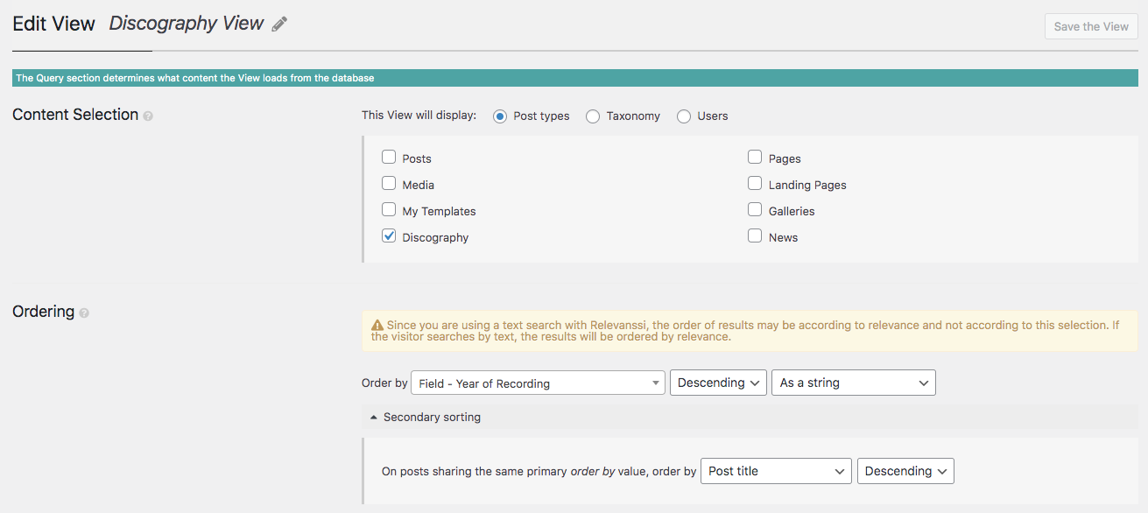1148x513 pixels.
Task: Open the Post title secondary sort dropdown
Action: pyautogui.click(x=776, y=471)
